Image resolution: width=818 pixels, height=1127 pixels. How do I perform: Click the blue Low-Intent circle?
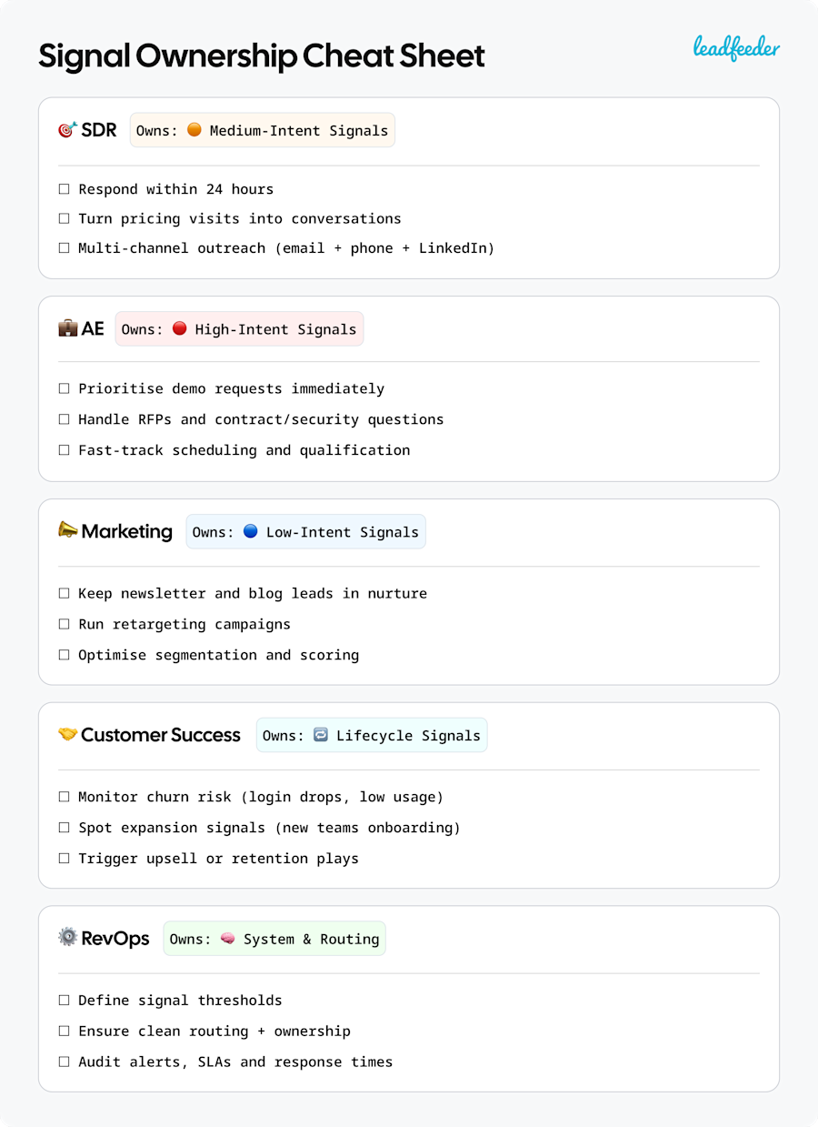coord(250,531)
